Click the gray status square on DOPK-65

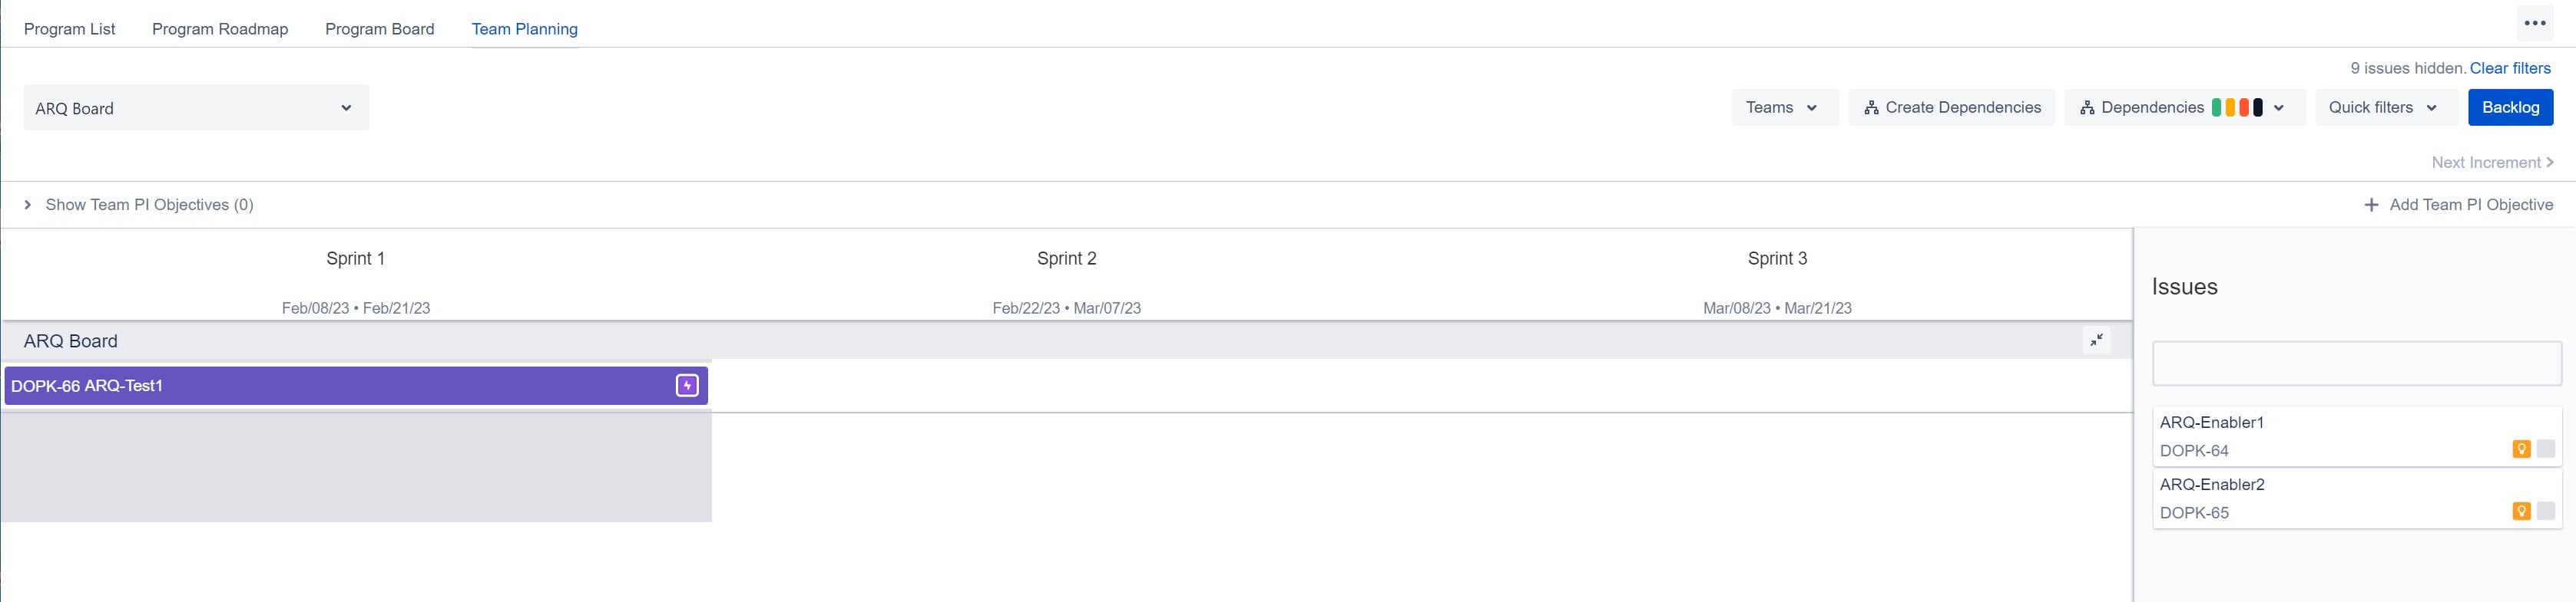point(2546,512)
